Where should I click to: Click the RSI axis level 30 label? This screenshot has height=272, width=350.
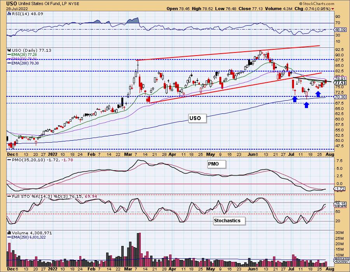click(x=337, y=35)
